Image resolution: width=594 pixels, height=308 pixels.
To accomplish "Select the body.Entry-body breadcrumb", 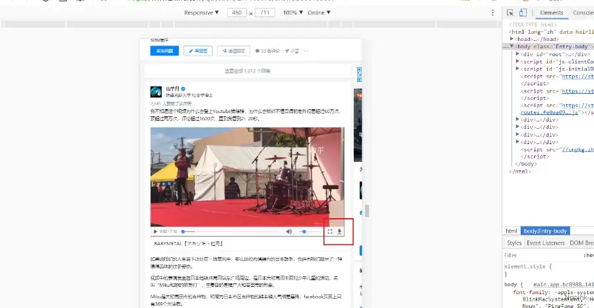I will tap(545, 231).
